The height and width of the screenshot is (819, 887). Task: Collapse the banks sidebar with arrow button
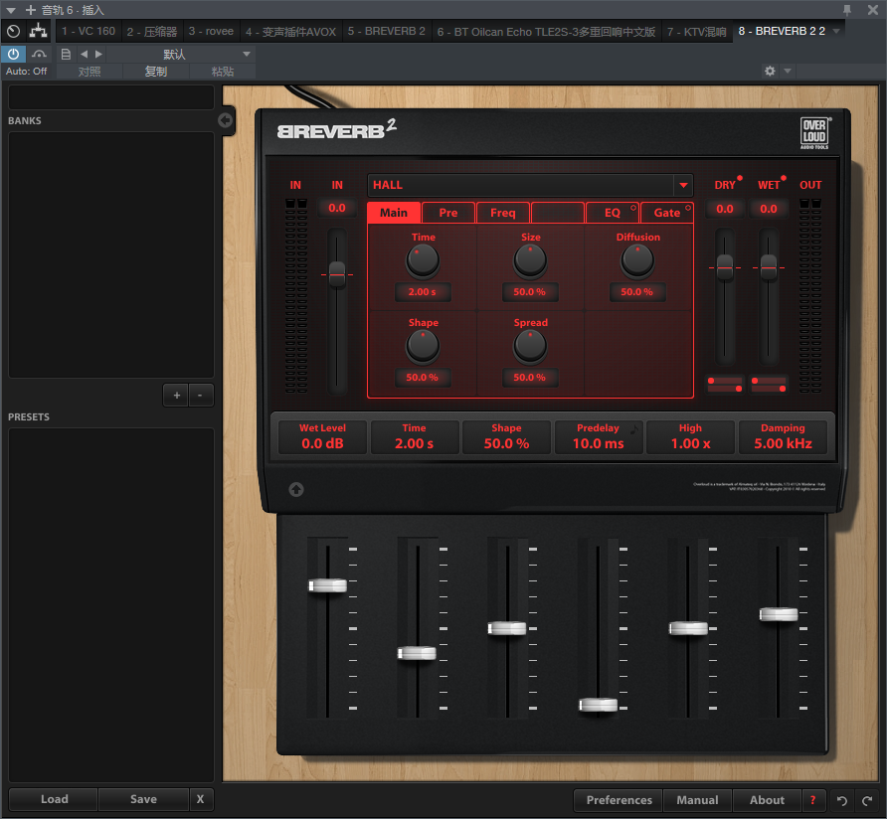pyautogui.click(x=225, y=120)
